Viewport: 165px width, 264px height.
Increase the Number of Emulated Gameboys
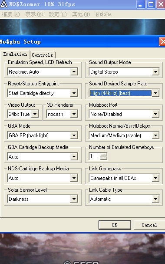point(104,155)
